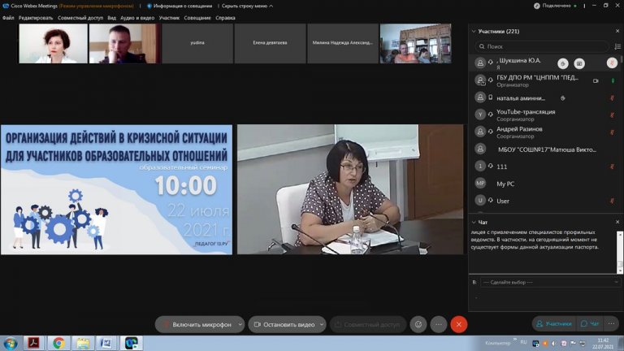Select first video thumbnail of woman in white
624x351 pixels.
point(54,43)
